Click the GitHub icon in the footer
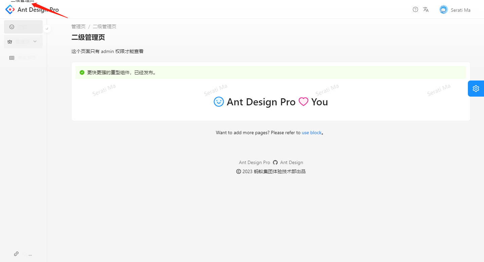The width and height of the screenshot is (484, 262). click(x=275, y=163)
